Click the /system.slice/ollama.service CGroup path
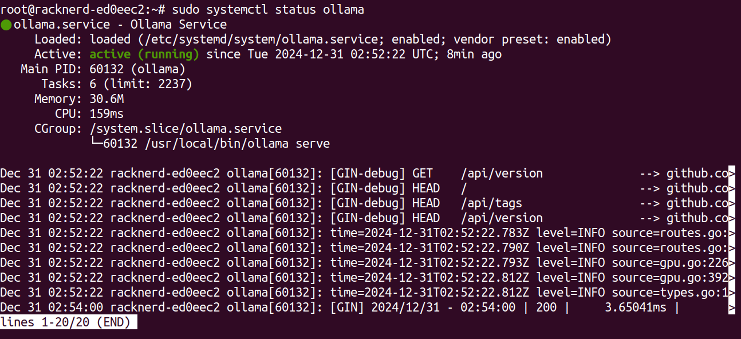 (x=186, y=129)
